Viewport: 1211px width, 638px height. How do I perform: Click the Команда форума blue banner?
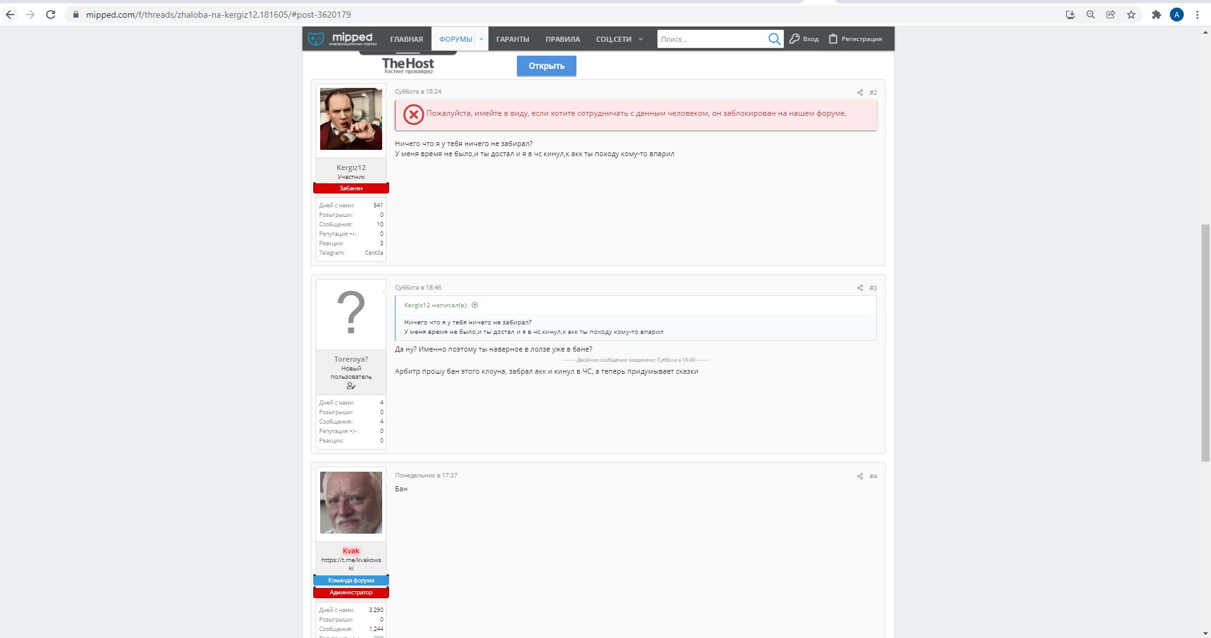coord(351,580)
